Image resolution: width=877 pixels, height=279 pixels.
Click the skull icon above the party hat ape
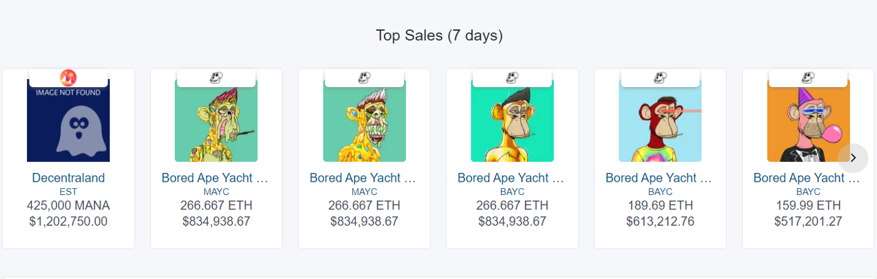point(808,78)
